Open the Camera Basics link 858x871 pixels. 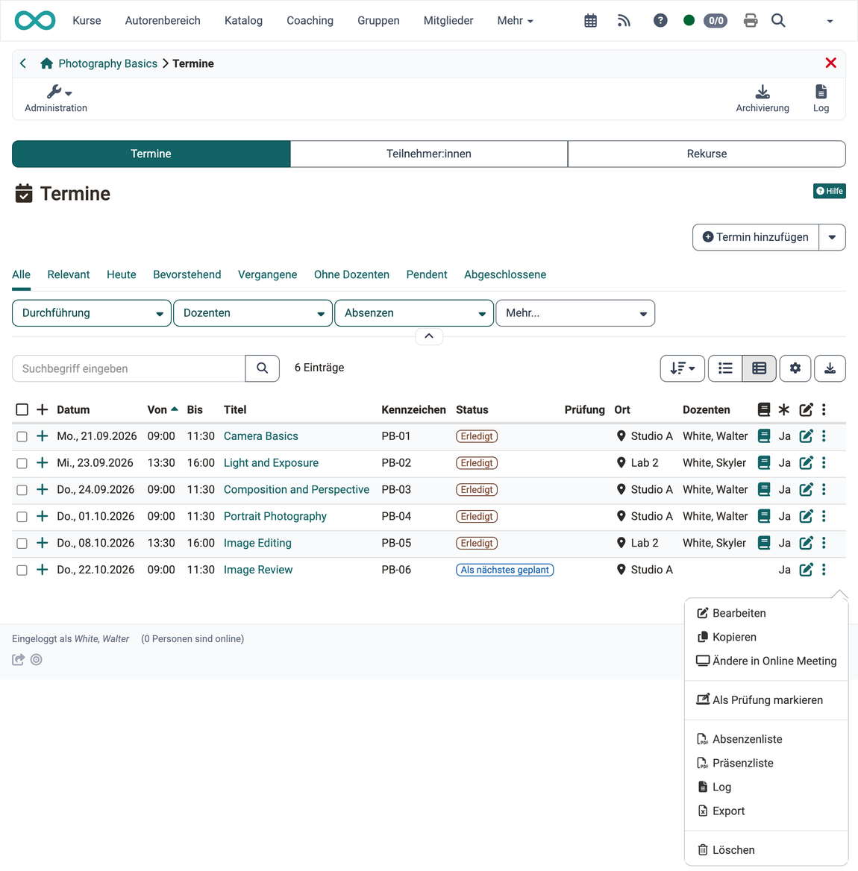coord(260,436)
